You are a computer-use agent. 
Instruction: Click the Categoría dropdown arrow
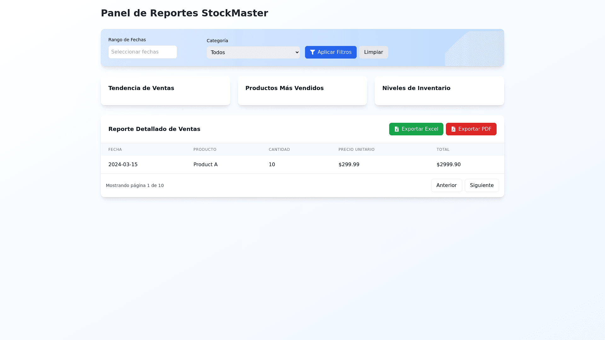297,53
